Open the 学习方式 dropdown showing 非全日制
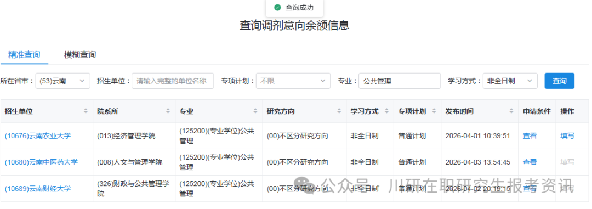Image resolution: width=592 pixels, height=209 pixels. tap(510, 81)
